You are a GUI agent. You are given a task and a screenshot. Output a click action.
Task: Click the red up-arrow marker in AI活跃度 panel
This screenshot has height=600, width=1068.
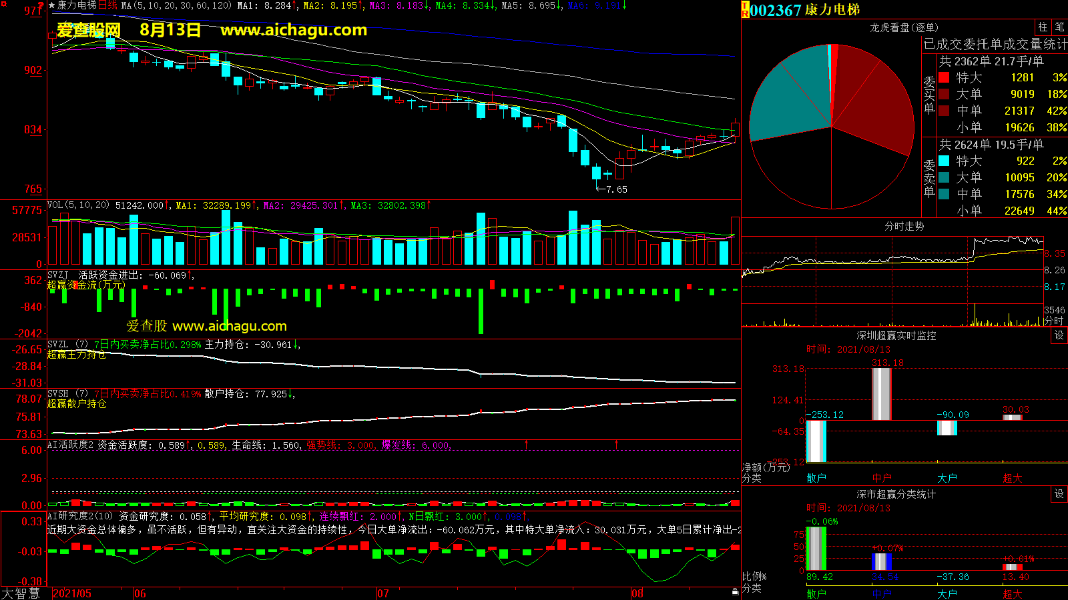pos(526,444)
